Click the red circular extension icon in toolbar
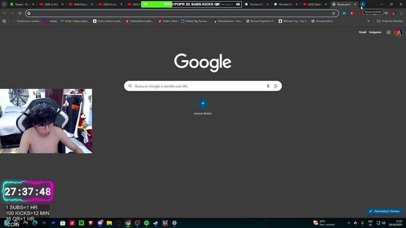 point(352,13)
